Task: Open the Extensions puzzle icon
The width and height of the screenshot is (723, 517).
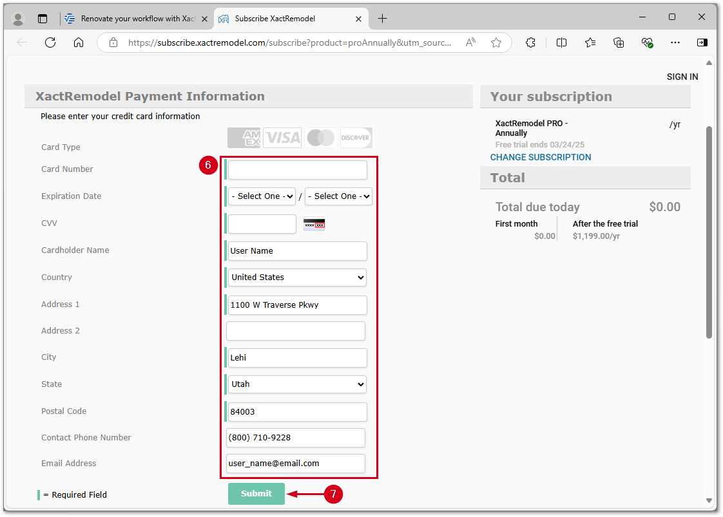Action: point(531,43)
